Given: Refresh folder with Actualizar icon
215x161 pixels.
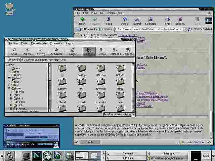Looking at the screenshot, I should pos(56,51).
